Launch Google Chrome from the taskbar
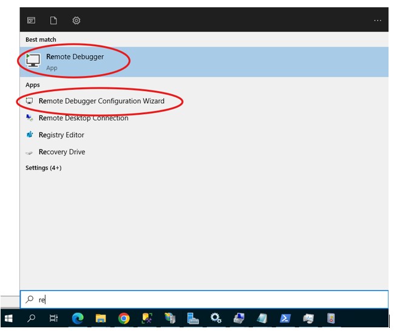Viewport: 394px width, 334px height. tap(124, 318)
